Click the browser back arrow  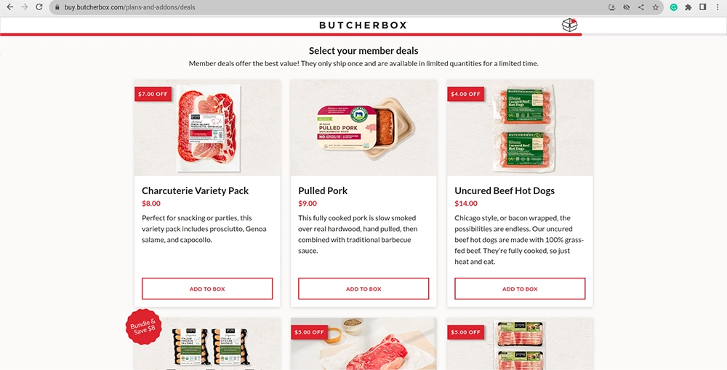9,7
